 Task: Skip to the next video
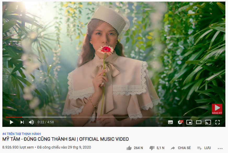point(22,122)
